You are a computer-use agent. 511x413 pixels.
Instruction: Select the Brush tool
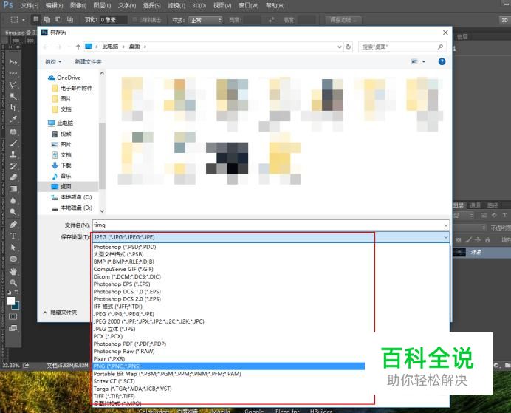[13, 143]
